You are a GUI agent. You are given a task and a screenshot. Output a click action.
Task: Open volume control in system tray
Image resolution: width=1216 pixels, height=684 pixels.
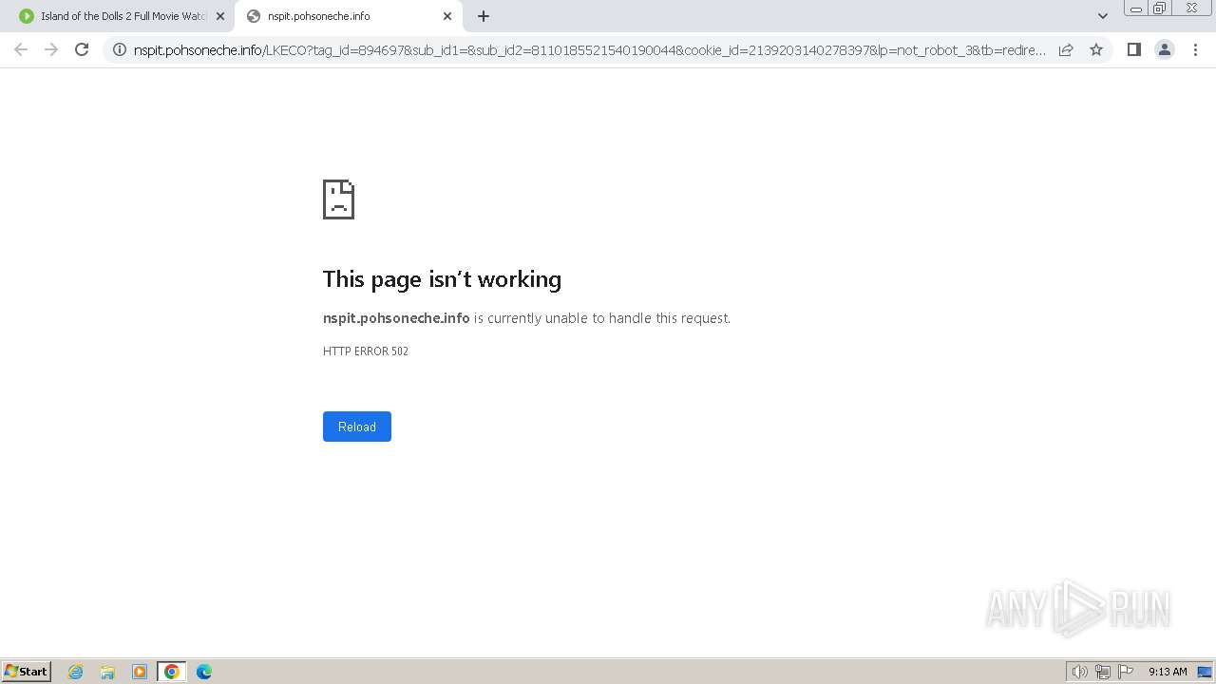(1080, 672)
